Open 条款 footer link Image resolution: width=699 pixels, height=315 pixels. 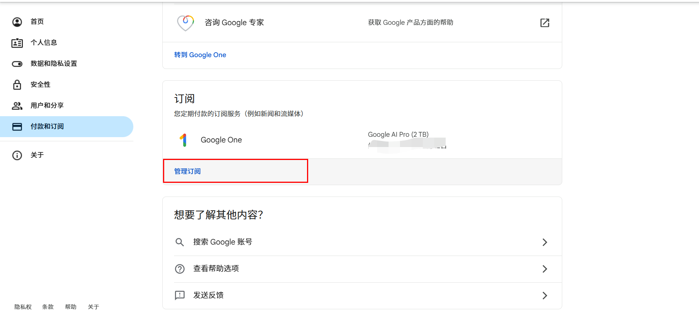click(x=48, y=307)
